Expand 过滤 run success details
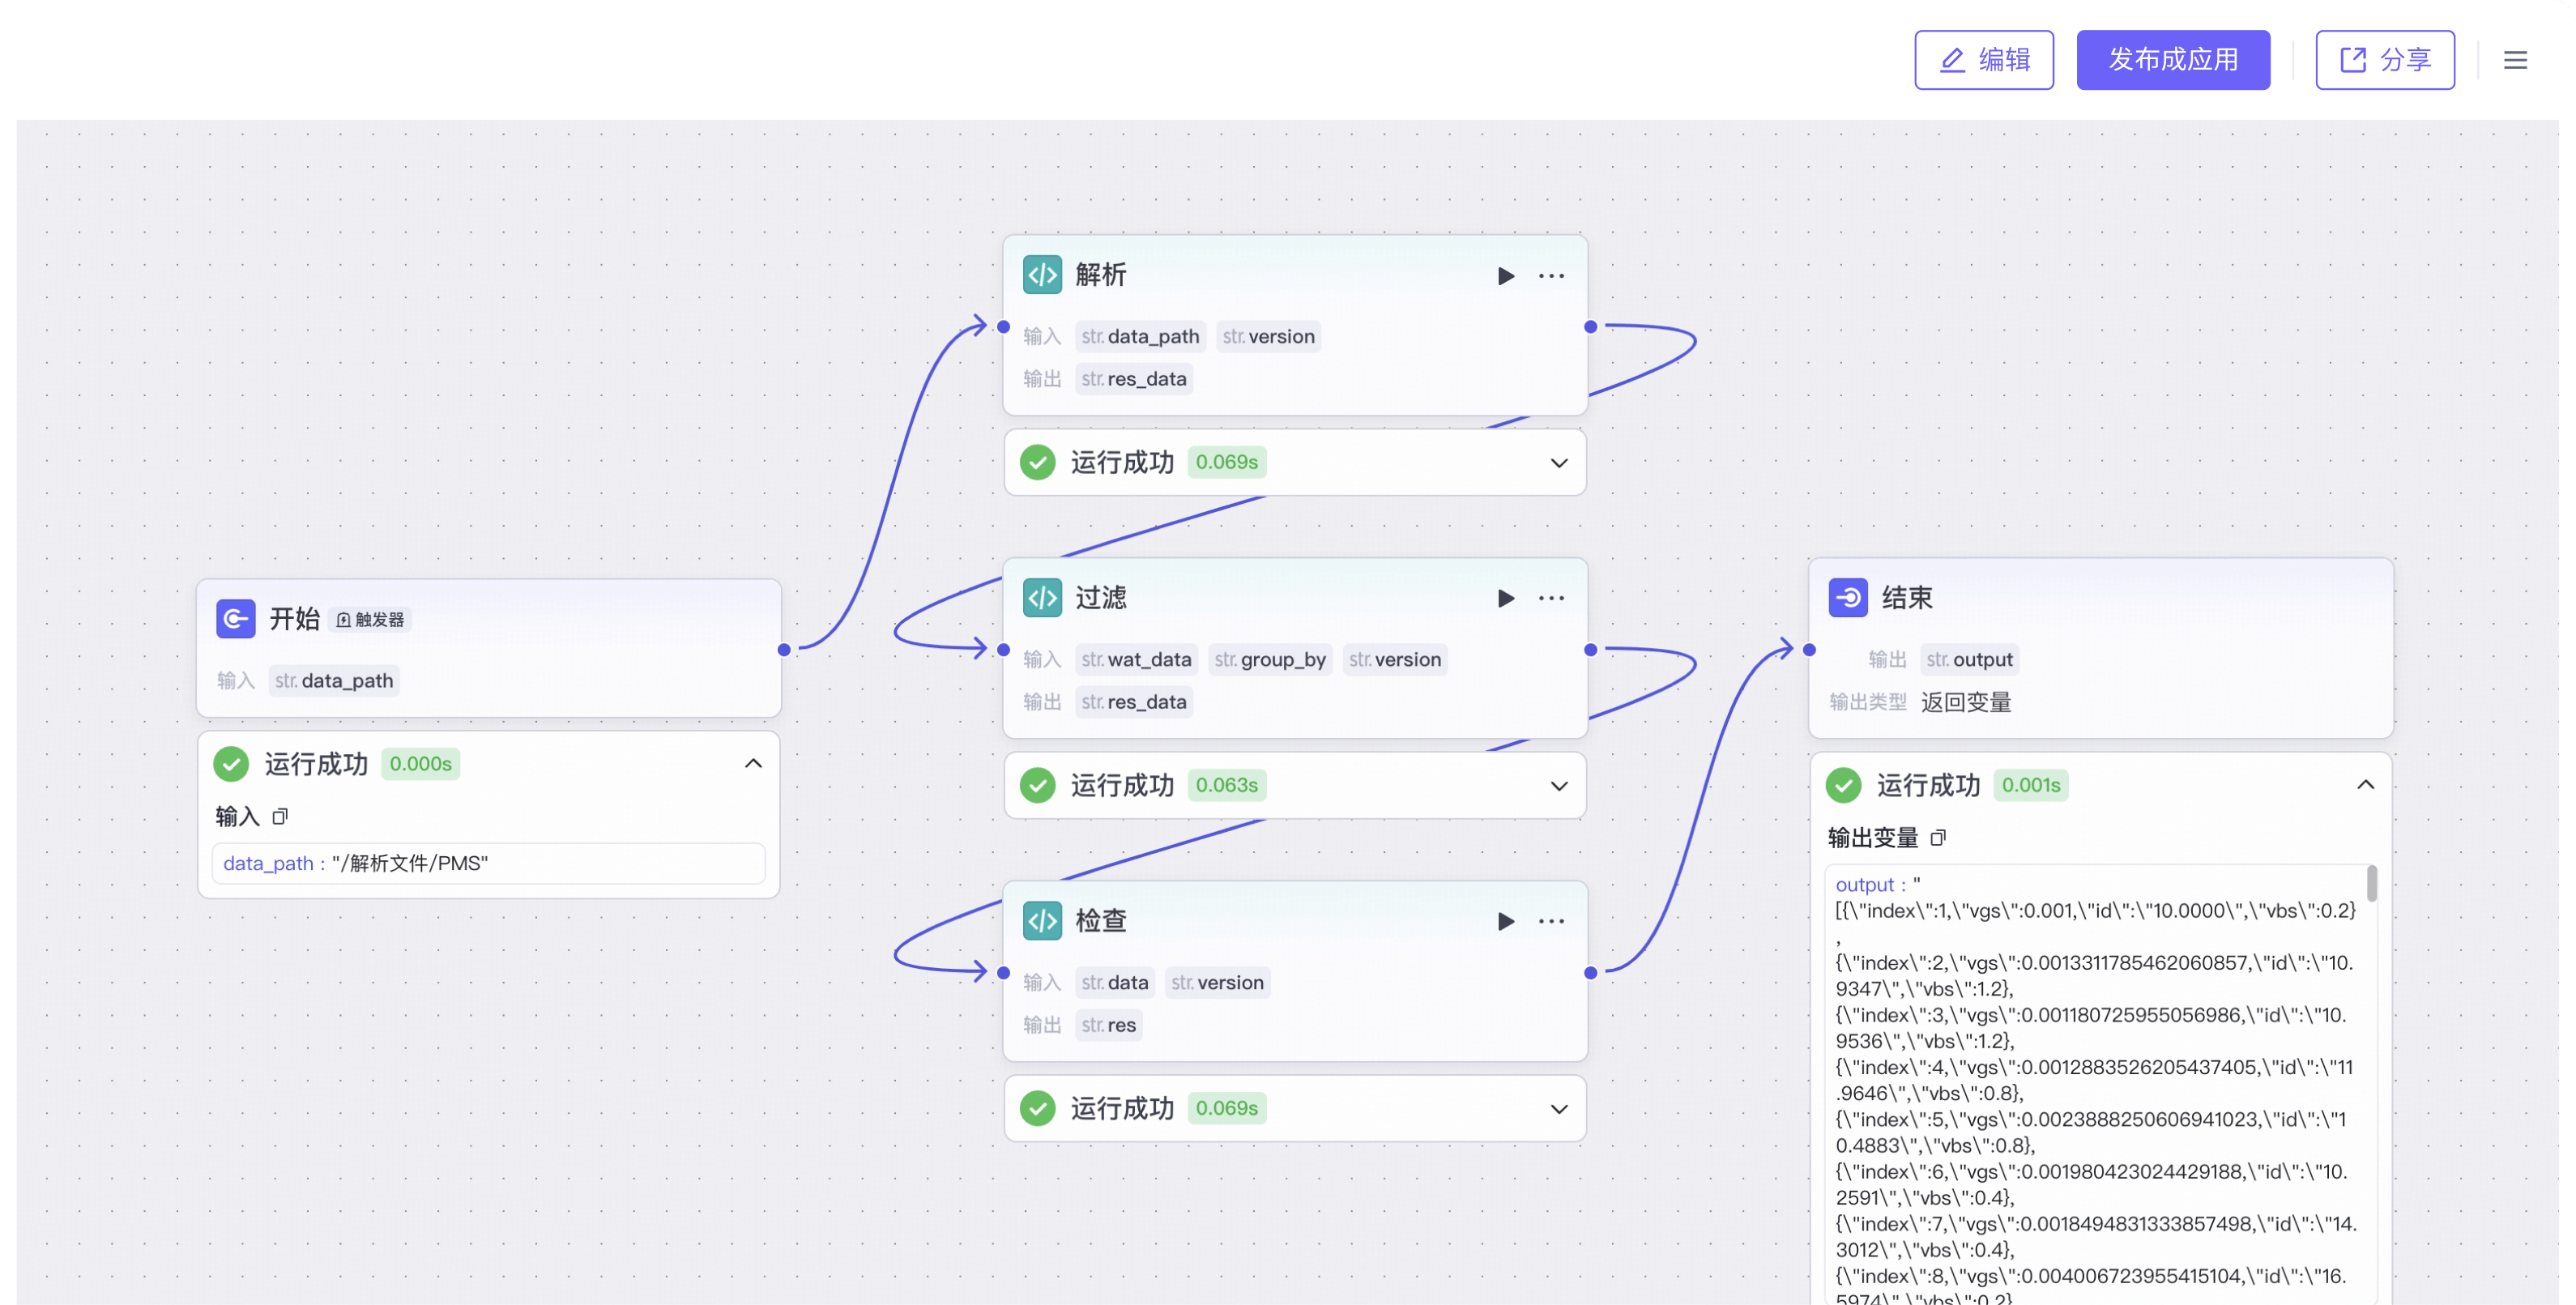The image size is (2576, 1305). point(1558,786)
